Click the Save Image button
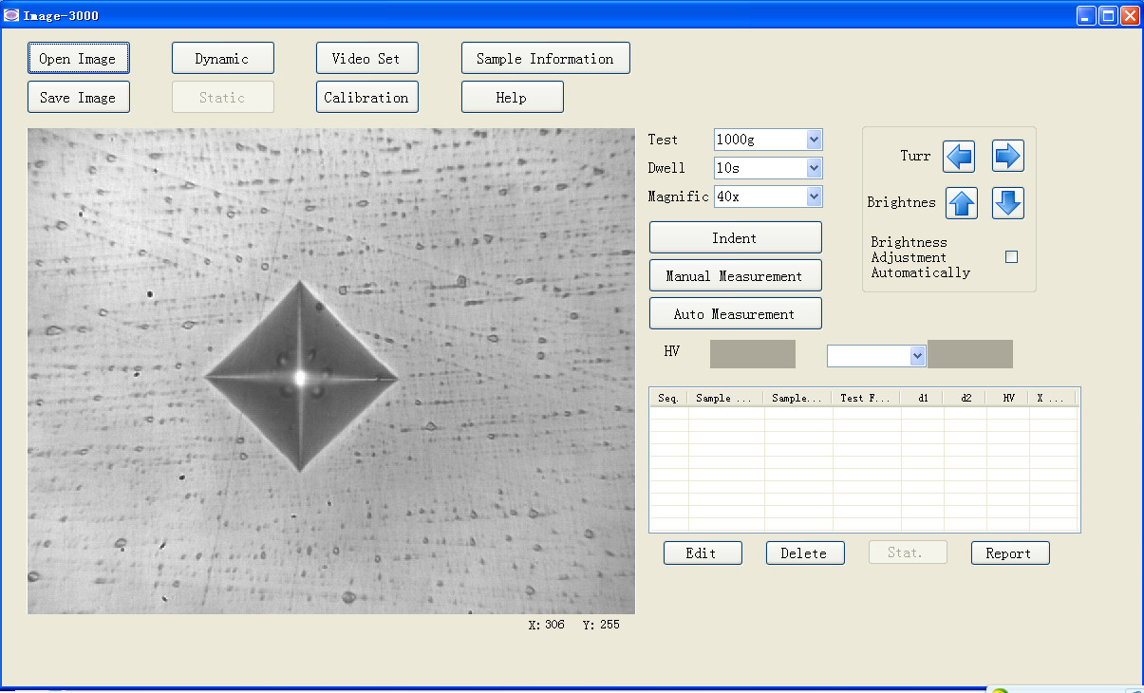The height and width of the screenshot is (693, 1144). click(78, 97)
